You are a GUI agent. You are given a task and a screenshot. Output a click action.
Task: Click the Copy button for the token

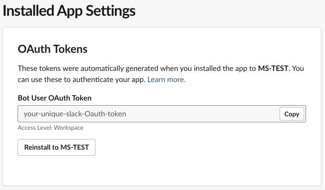(292, 114)
